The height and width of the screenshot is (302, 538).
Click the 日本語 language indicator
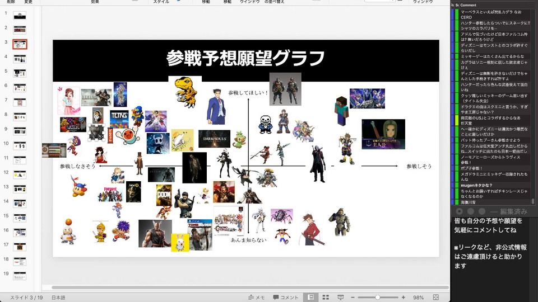point(59,298)
